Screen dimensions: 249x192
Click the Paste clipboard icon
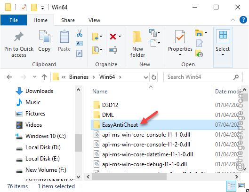64,37
